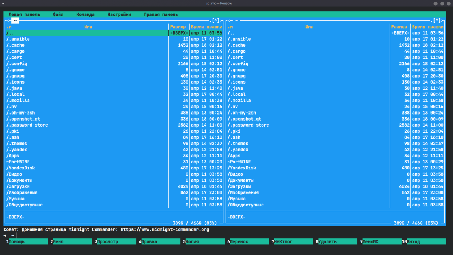This screenshot has width=453, height=255.
Task: Click the 2 Меню function key
Action: tap(71, 241)
